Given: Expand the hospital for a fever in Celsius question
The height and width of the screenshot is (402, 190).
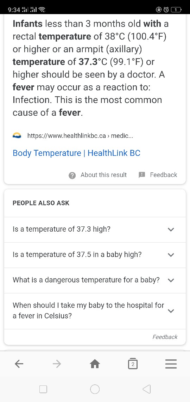Looking at the screenshot, I should pos(95,311).
